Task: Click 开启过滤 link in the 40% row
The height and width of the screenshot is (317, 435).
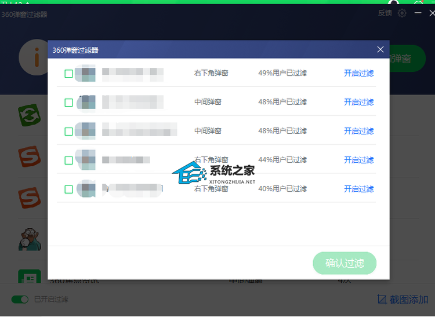Action: 358,189
